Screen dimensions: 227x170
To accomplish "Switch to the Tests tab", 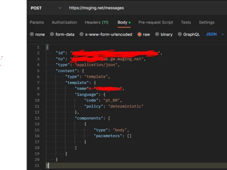I will 186,22.
